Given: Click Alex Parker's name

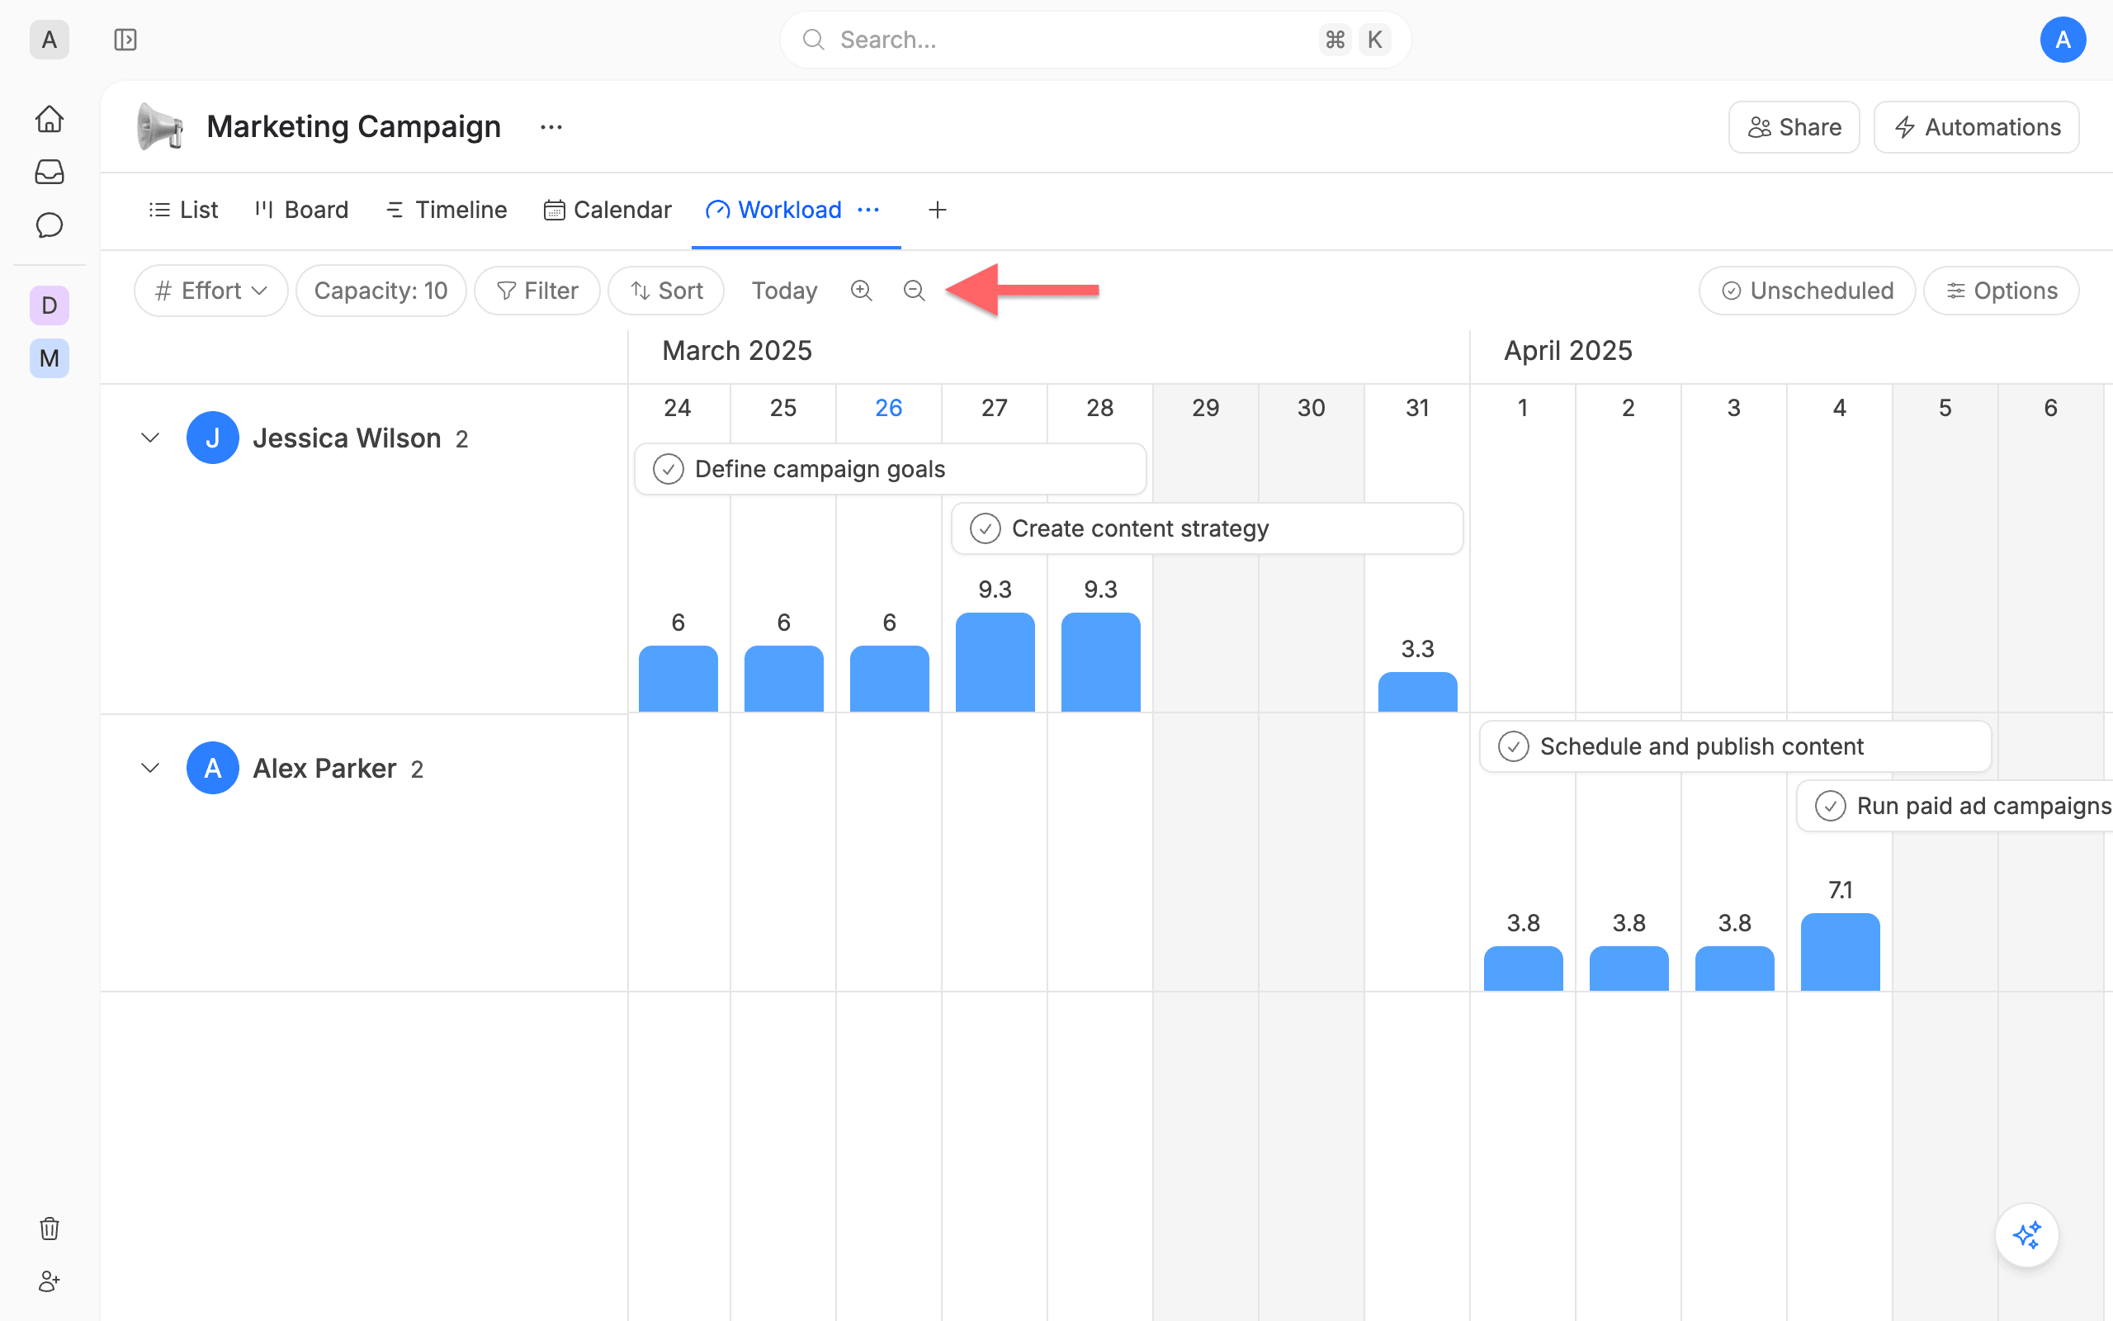Looking at the screenshot, I should point(324,768).
